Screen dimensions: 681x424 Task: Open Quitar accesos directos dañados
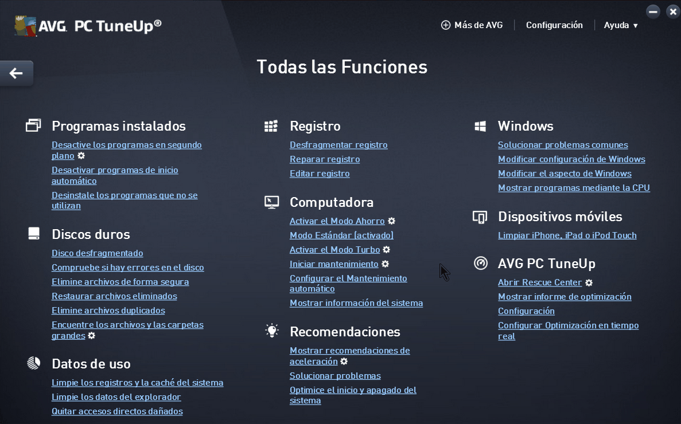coord(117,411)
